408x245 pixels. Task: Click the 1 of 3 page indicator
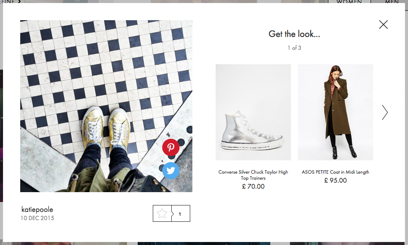point(294,48)
